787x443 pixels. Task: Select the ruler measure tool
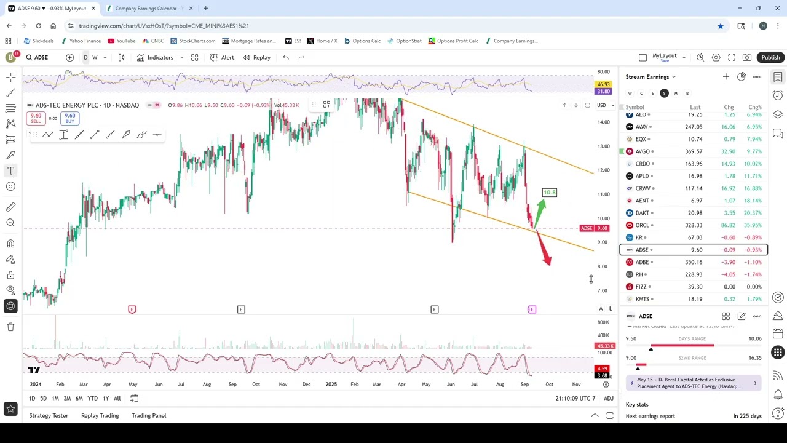coord(10,207)
